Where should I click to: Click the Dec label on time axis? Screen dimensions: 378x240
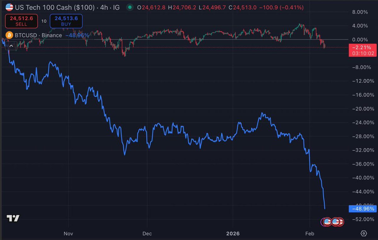click(147, 233)
